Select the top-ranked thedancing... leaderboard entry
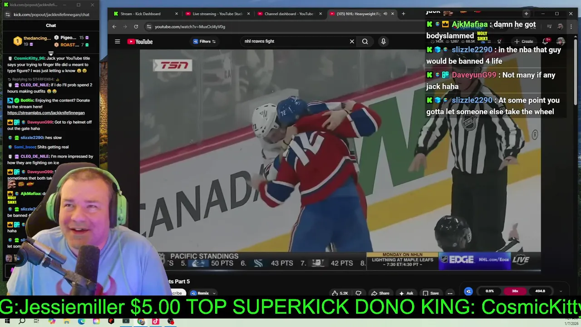This screenshot has height=327, width=581. (31, 41)
